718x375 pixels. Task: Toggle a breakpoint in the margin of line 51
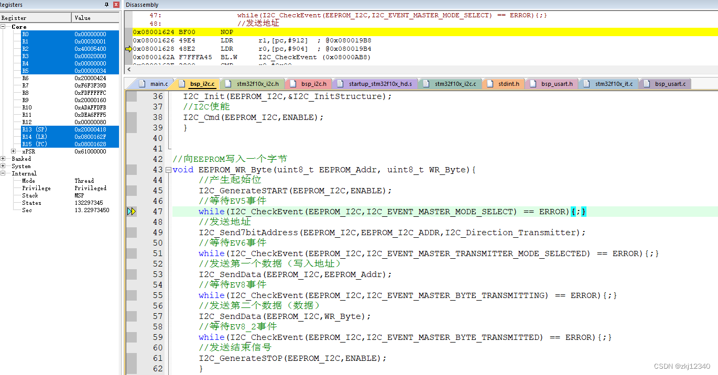pyautogui.click(x=132, y=253)
